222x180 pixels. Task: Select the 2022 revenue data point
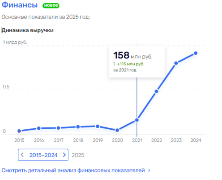(x=157, y=91)
